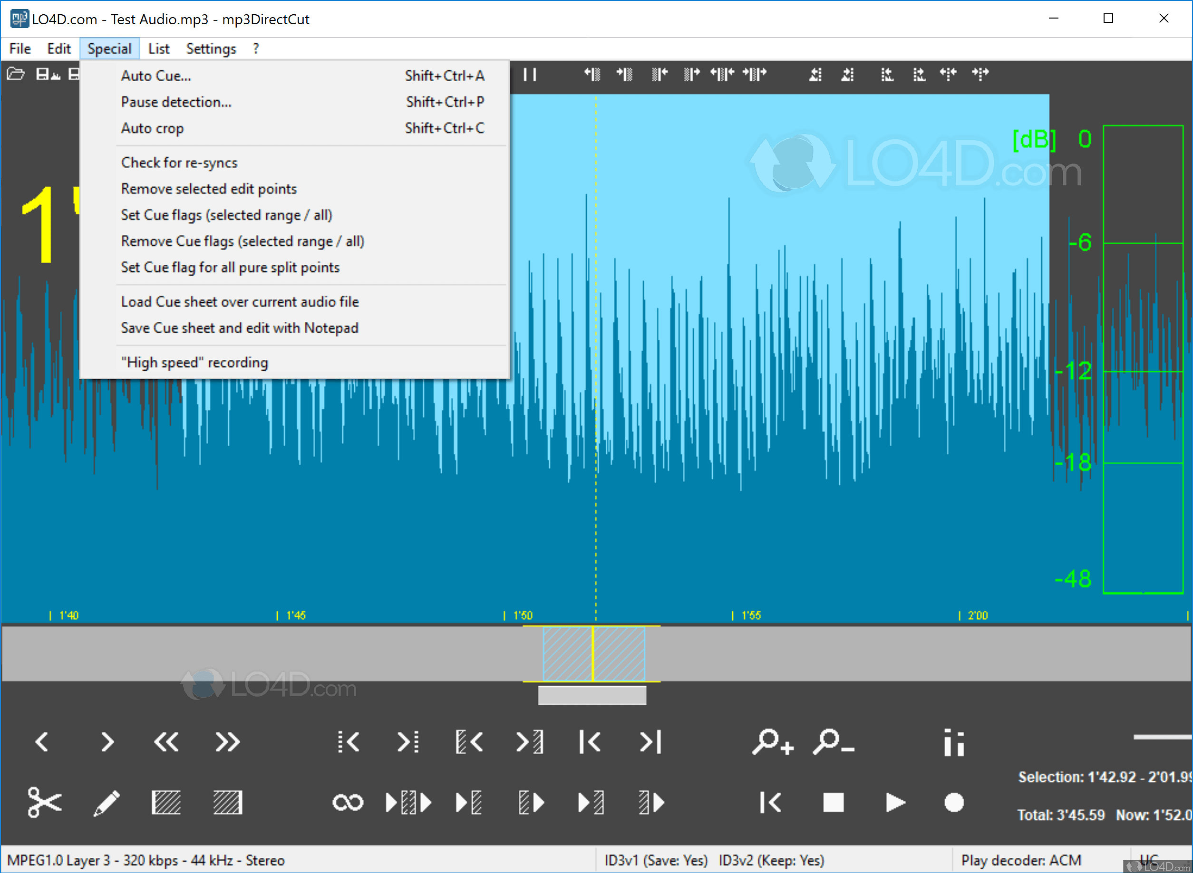Start playback with the Play icon
Screen dimensions: 1193x873
point(894,802)
